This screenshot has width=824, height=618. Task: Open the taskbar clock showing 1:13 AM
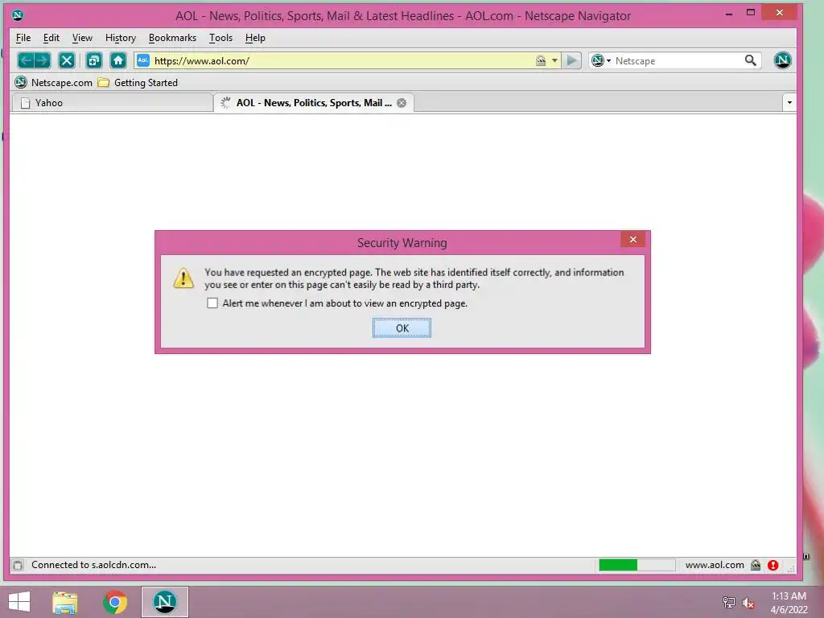(789, 603)
